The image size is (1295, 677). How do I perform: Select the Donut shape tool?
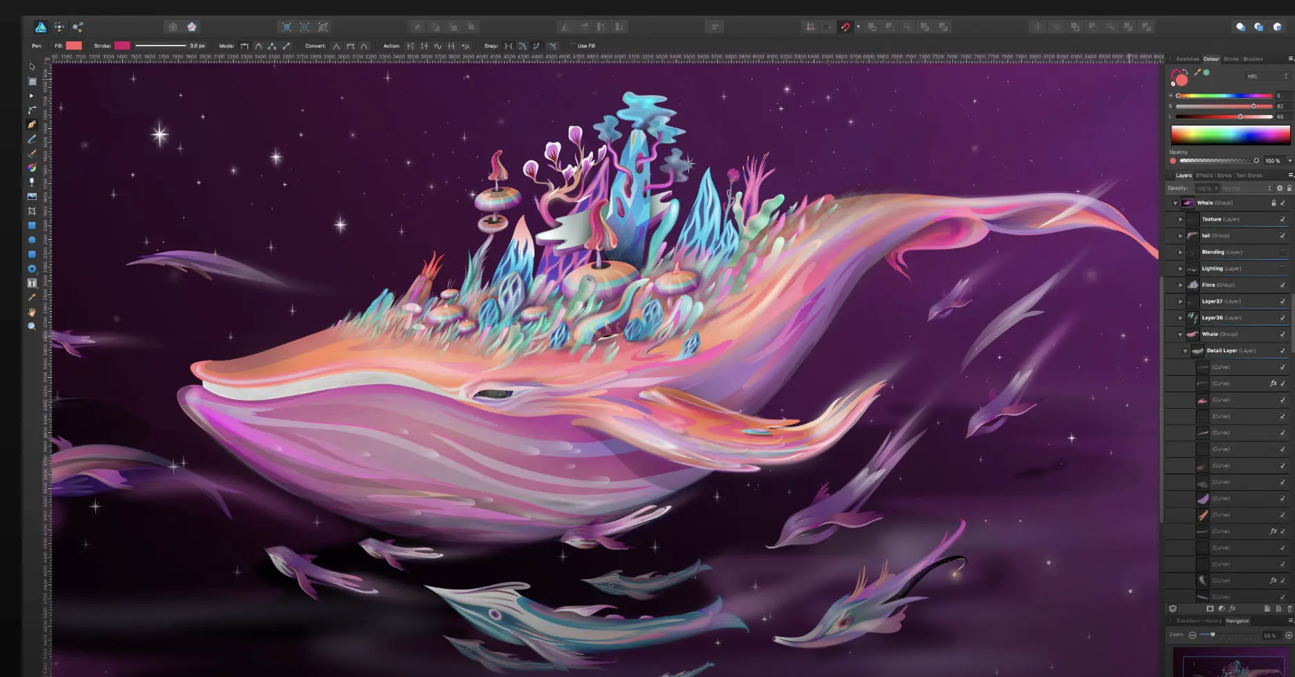coord(32,269)
